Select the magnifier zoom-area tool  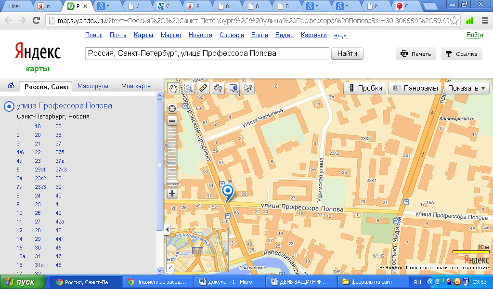(188, 88)
